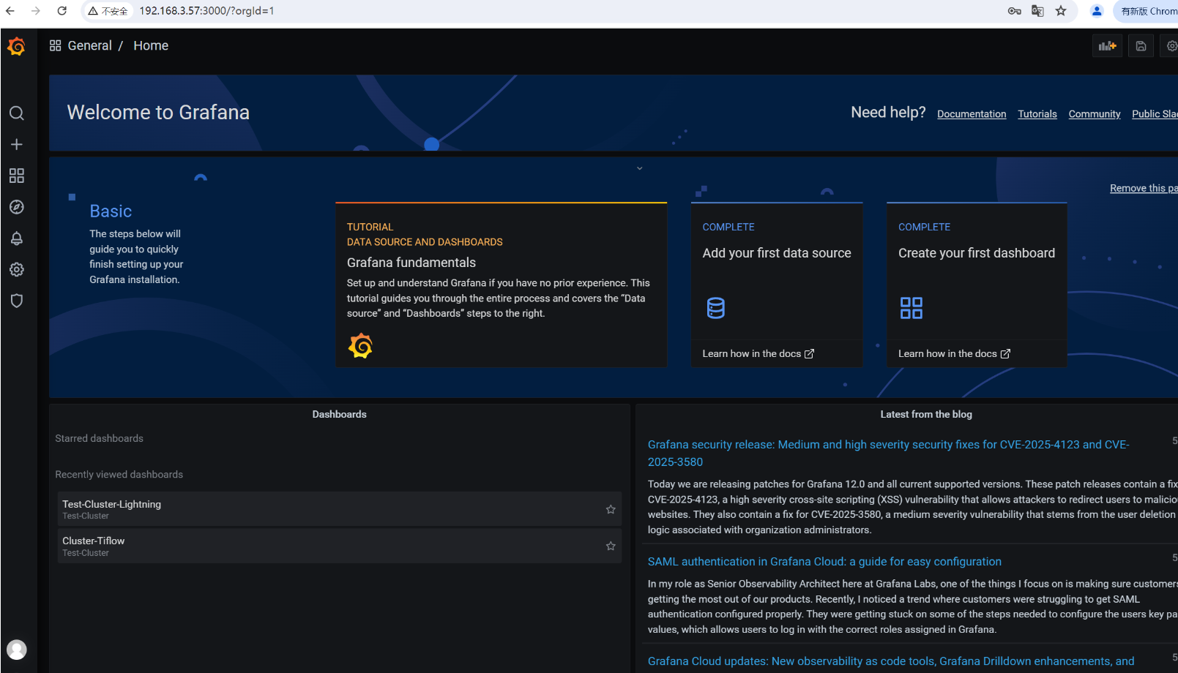Viewport: 1178px width, 673px height.
Task: Open the saved password key icon
Action: [x=1014, y=11]
